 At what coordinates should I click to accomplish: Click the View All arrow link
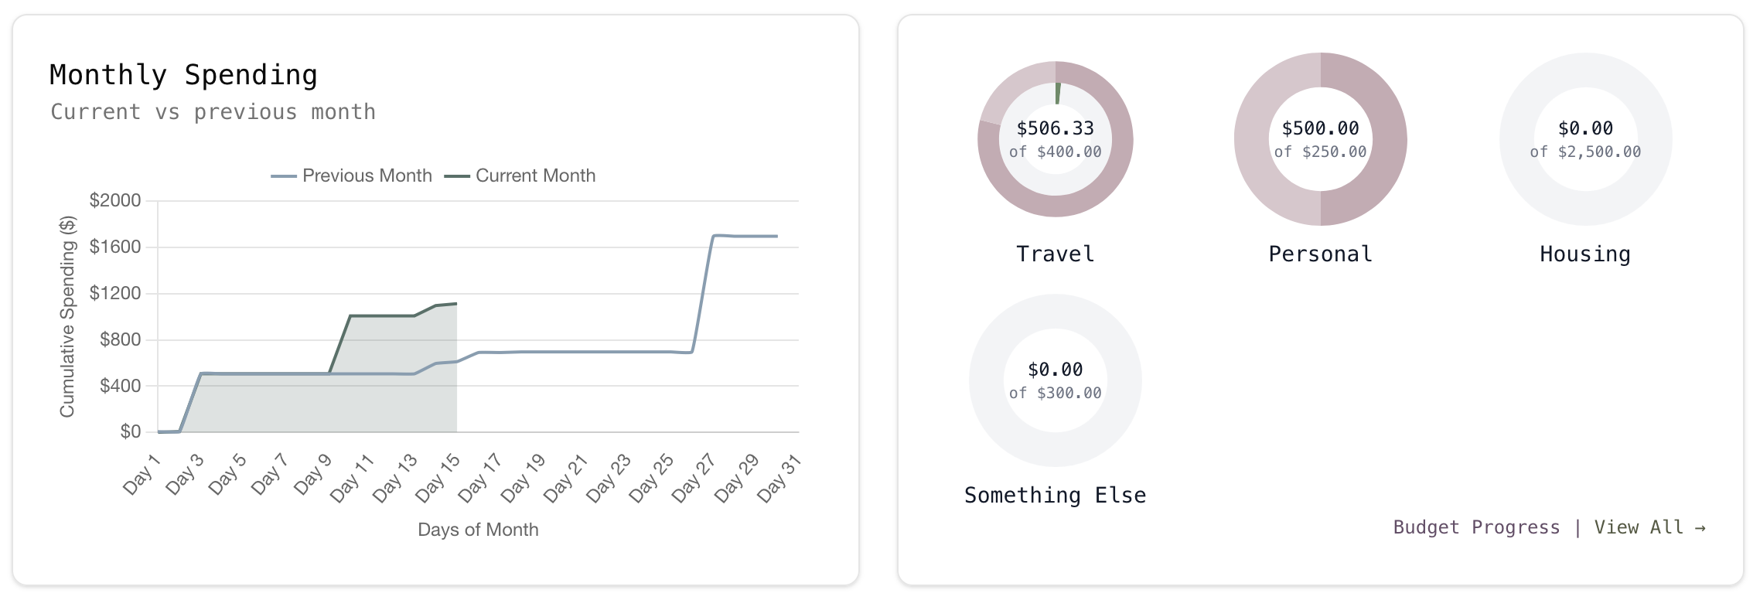(x=1649, y=527)
